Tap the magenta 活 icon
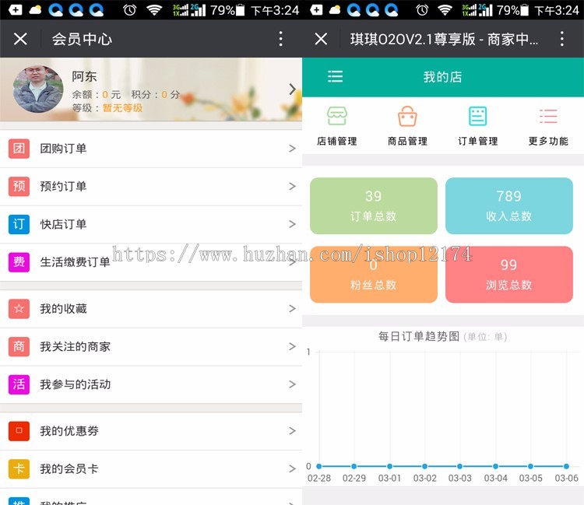This screenshot has width=584, height=505. [x=19, y=384]
